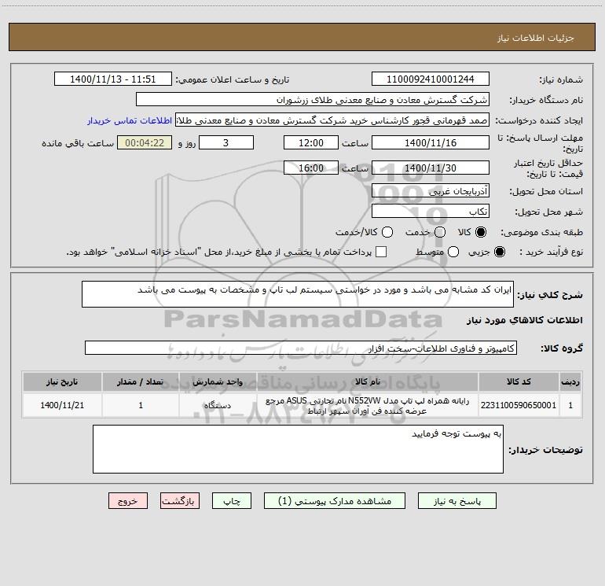Viewport: 605px width, 586px height.
Task: Click the تعداد / مقدار column header
Action: tap(141, 381)
